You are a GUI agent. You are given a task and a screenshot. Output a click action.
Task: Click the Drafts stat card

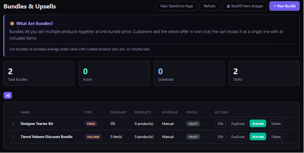pos(264,73)
